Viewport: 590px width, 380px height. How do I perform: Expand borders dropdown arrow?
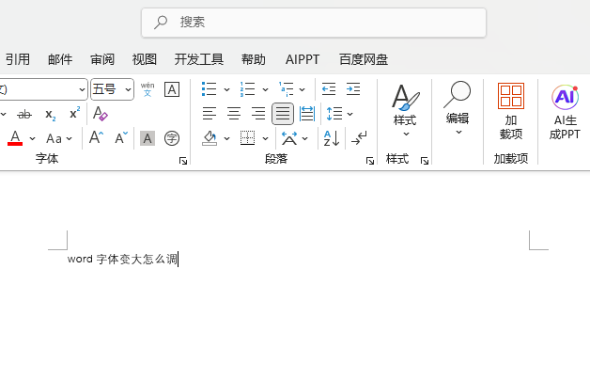tap(265, 138)
